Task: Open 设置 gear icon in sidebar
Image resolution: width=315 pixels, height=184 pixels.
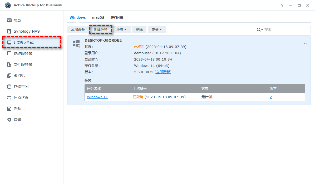Action: pyautogui.click(x=9, y=120)
